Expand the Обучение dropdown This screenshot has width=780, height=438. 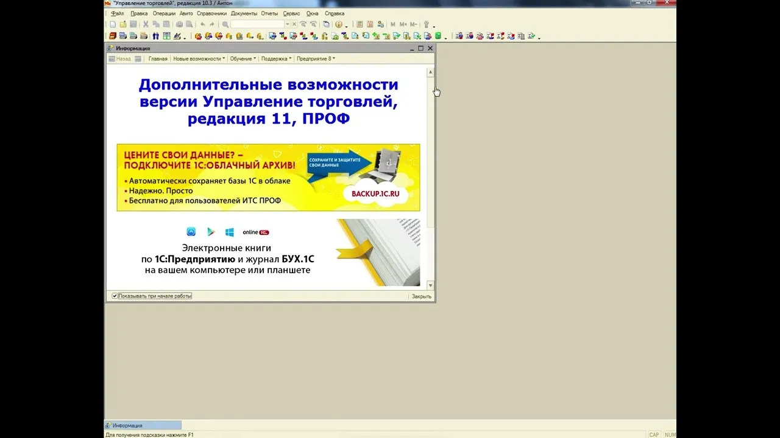[x=243, y=59]
